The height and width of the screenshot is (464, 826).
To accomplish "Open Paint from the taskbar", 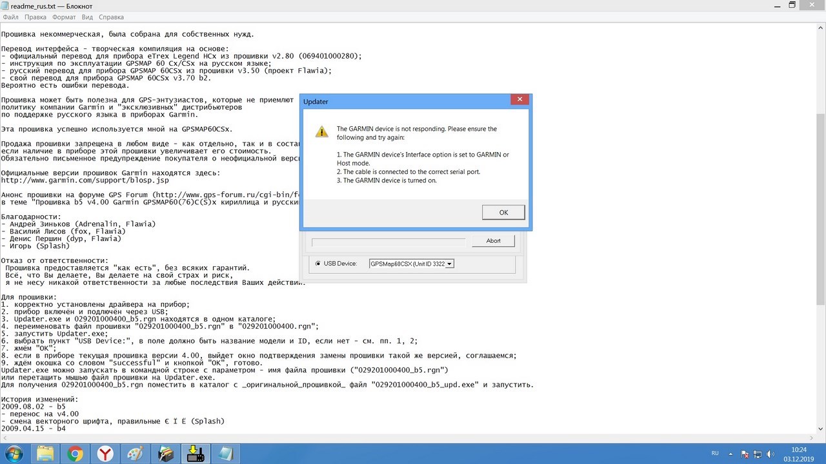I will click(136, 454).
